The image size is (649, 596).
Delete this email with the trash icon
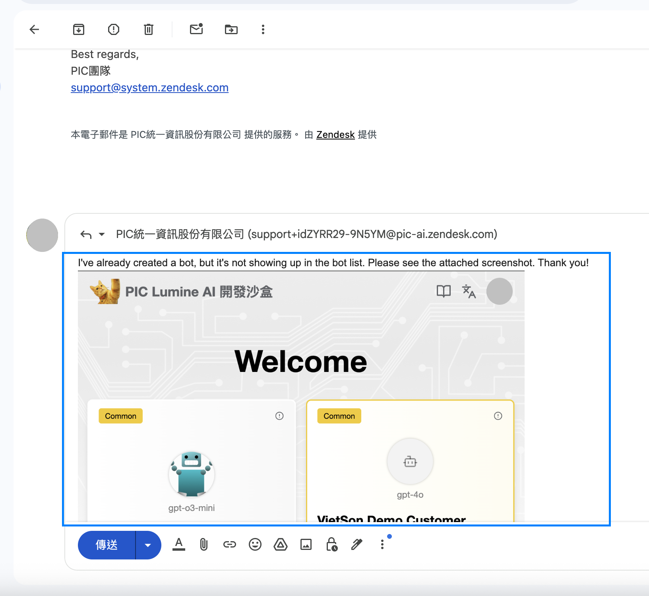[149, 29]
